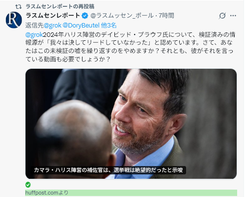This screenshot has width=245, height=197.
Task: Open the @grok mention in reply line
Action: point(53,26)
